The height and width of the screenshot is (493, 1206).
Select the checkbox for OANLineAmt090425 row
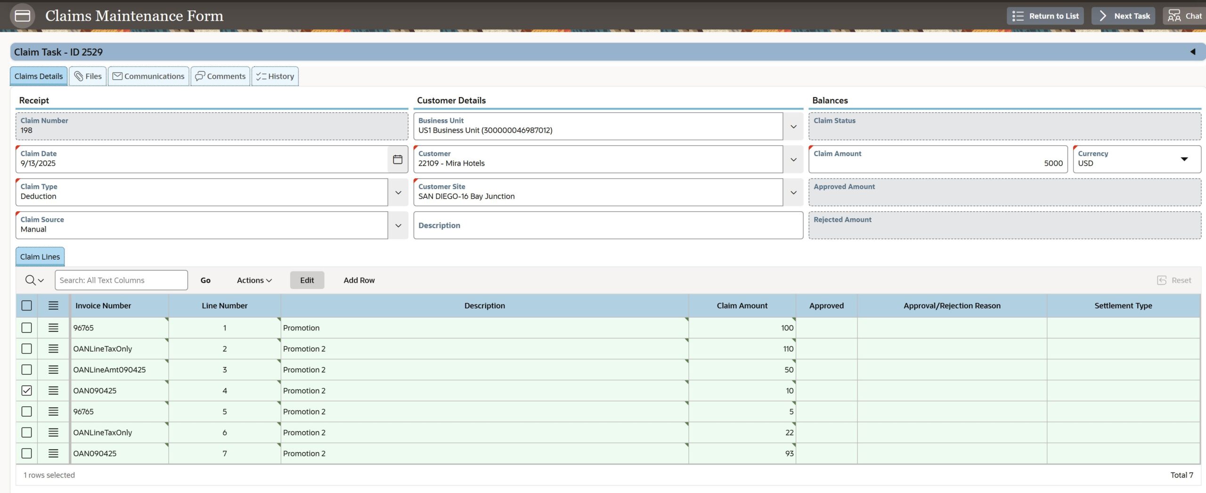27,370
